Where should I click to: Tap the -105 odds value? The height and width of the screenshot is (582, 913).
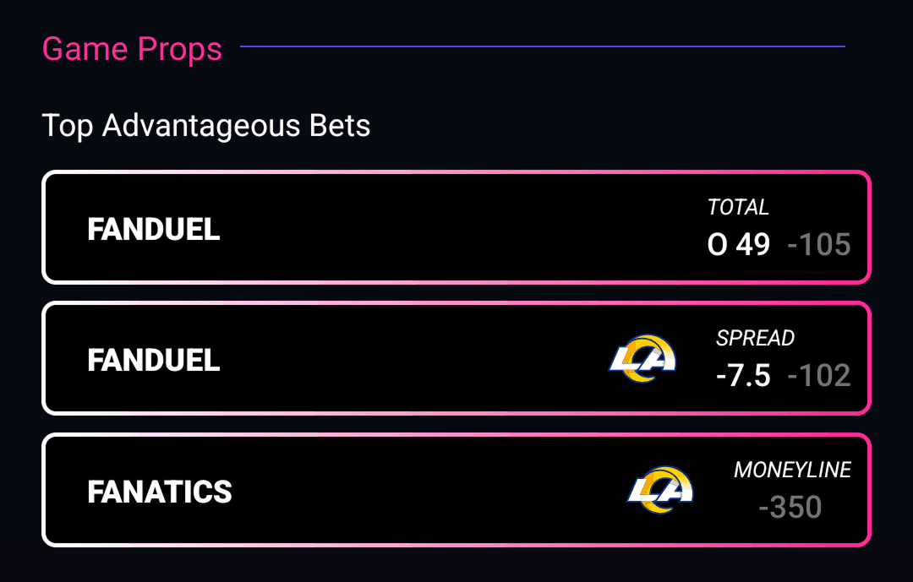[x=818, y=245]
